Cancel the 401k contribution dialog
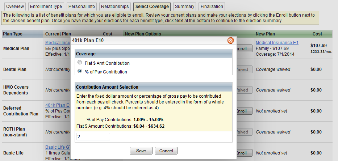338x161 pixels. click(x=166, y=151)
